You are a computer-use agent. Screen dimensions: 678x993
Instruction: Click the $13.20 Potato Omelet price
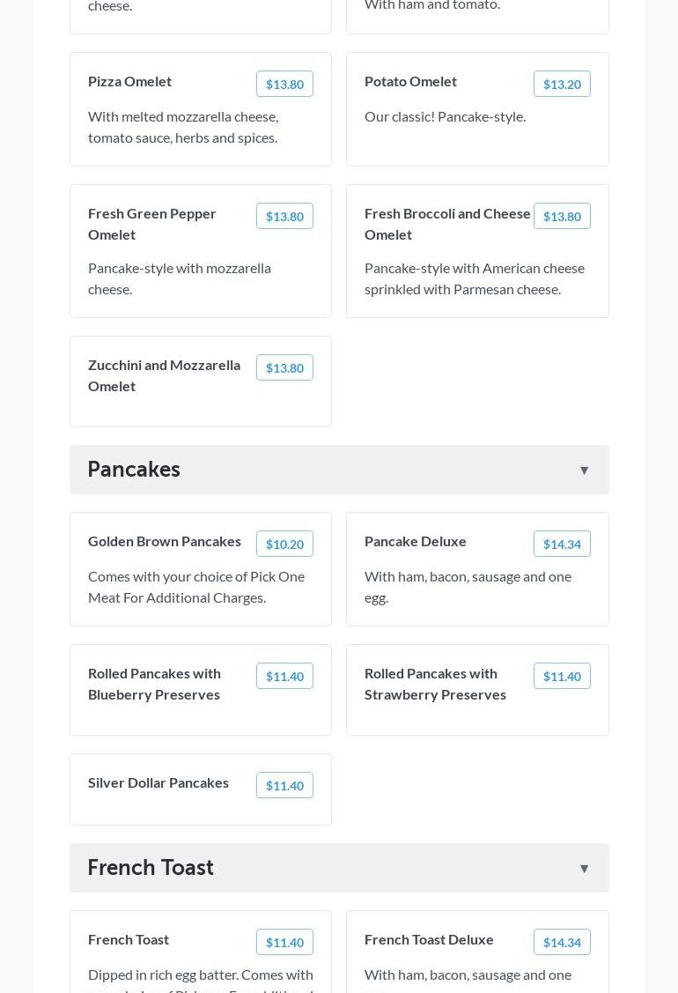pos(561,85)
